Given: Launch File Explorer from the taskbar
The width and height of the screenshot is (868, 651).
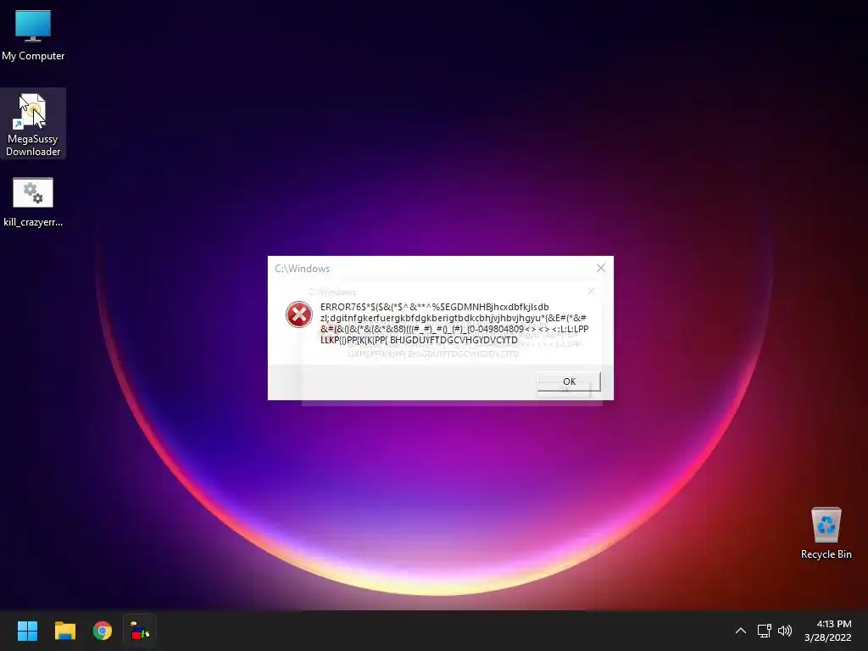Looking at the screenshot, I should pos(64,631).
